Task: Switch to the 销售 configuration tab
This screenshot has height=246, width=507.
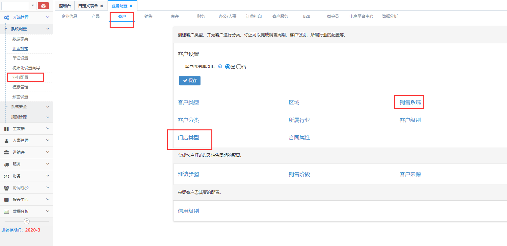Action: 148,16
